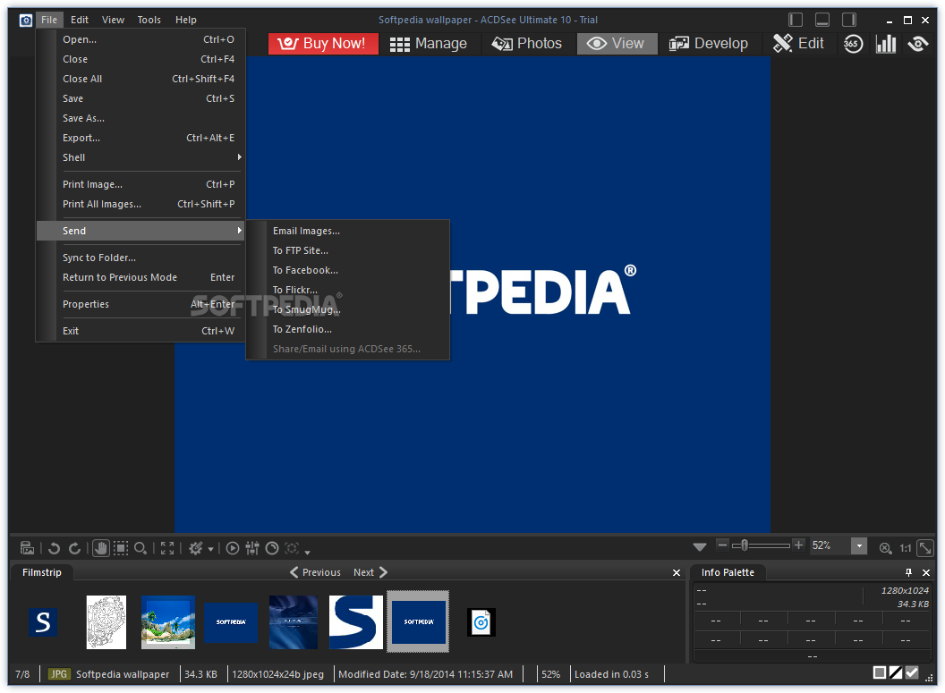Switch to View mode
Screen dimensions: 945x693
coord(617,43)
